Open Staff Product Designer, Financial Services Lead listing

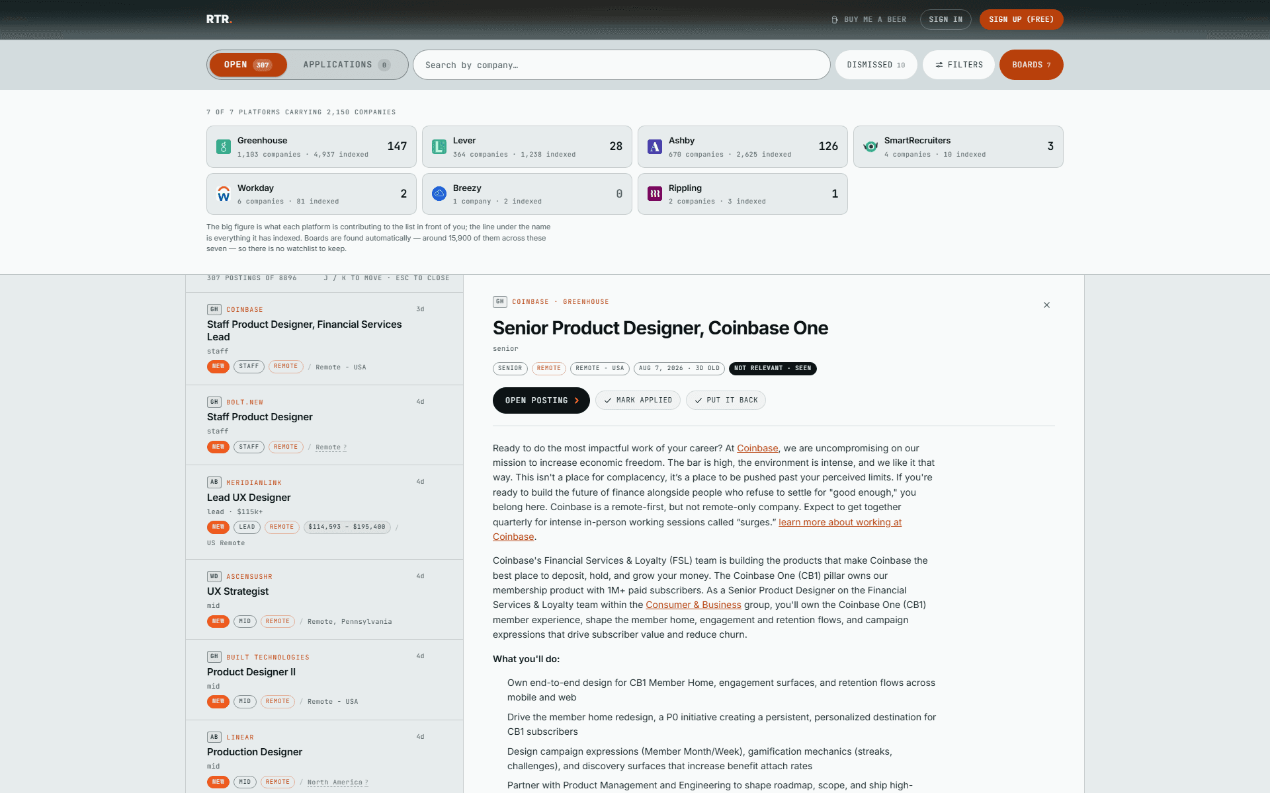[324, 338]
